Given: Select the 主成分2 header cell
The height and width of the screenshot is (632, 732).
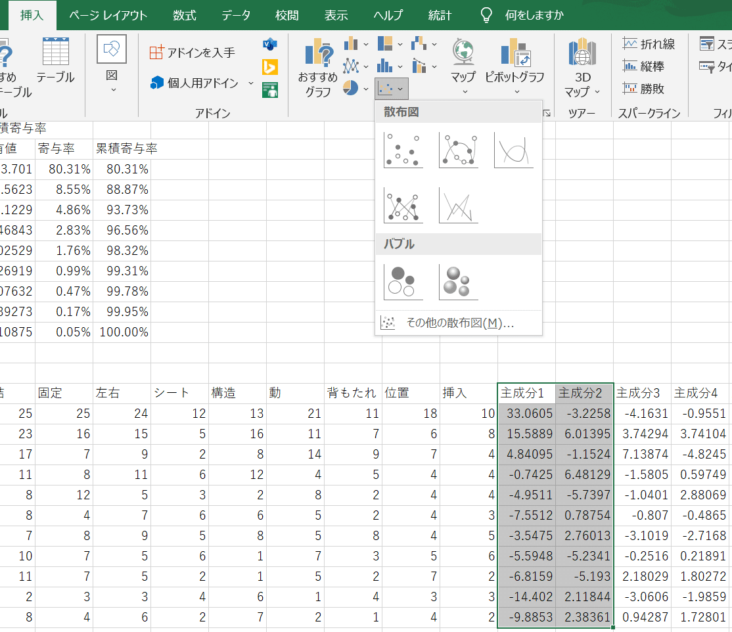Looking at the screenshot, I should pyautogui.click(x=584, y=393).
